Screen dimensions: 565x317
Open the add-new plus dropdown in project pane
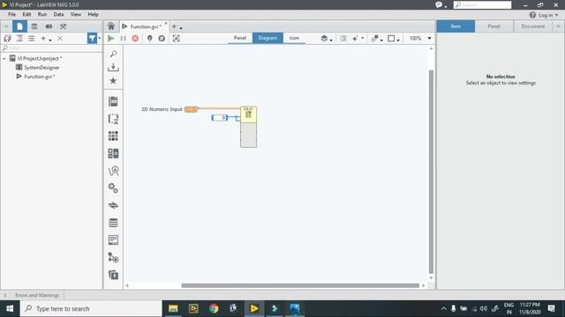(x=46, y=39)
